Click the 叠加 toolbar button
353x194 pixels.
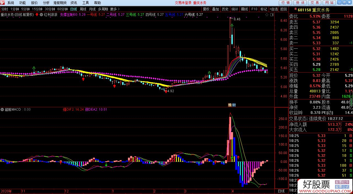pos(215,9)
